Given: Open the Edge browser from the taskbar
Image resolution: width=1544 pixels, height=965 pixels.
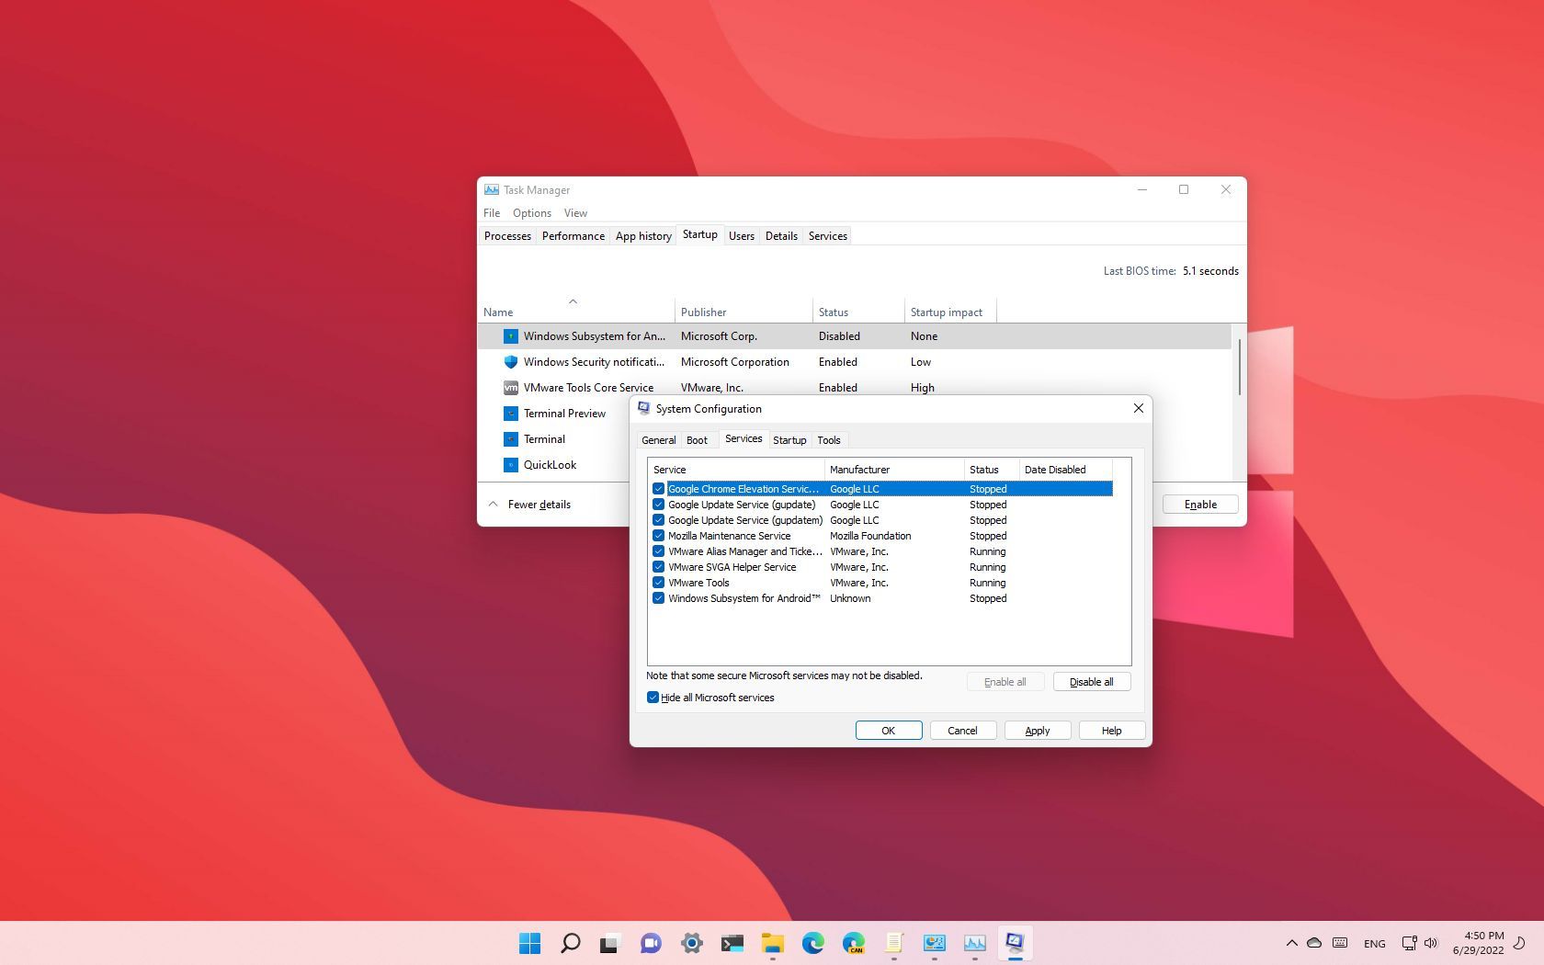Looking at the screenshot, I should (x=813, y=943).
